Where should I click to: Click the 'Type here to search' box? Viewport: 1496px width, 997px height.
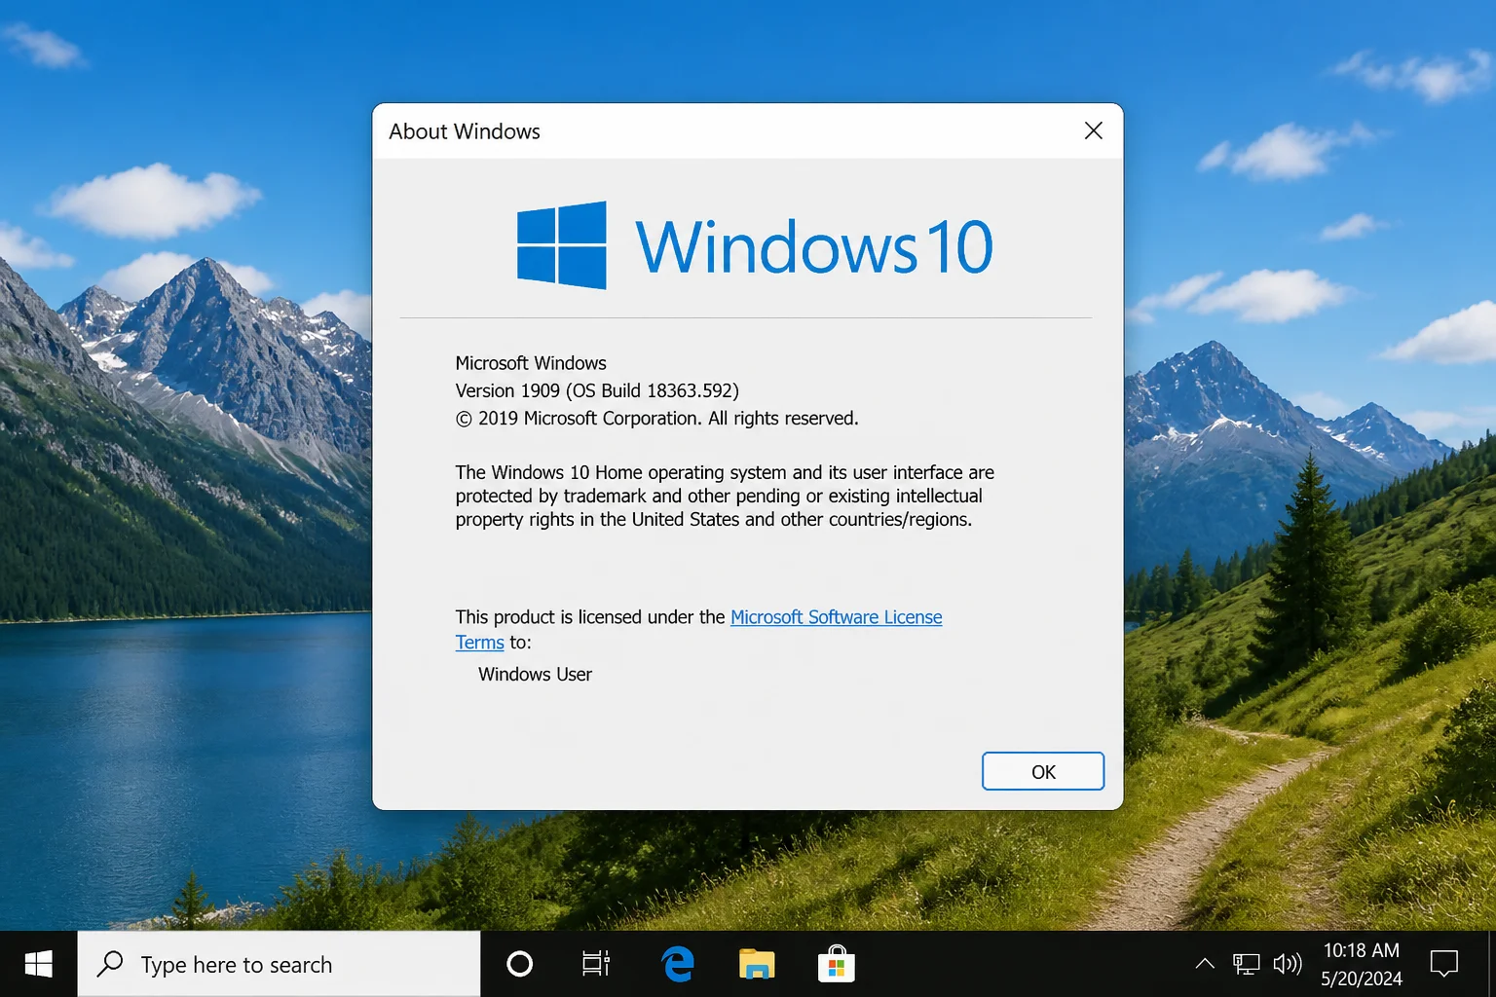[279, 964]
